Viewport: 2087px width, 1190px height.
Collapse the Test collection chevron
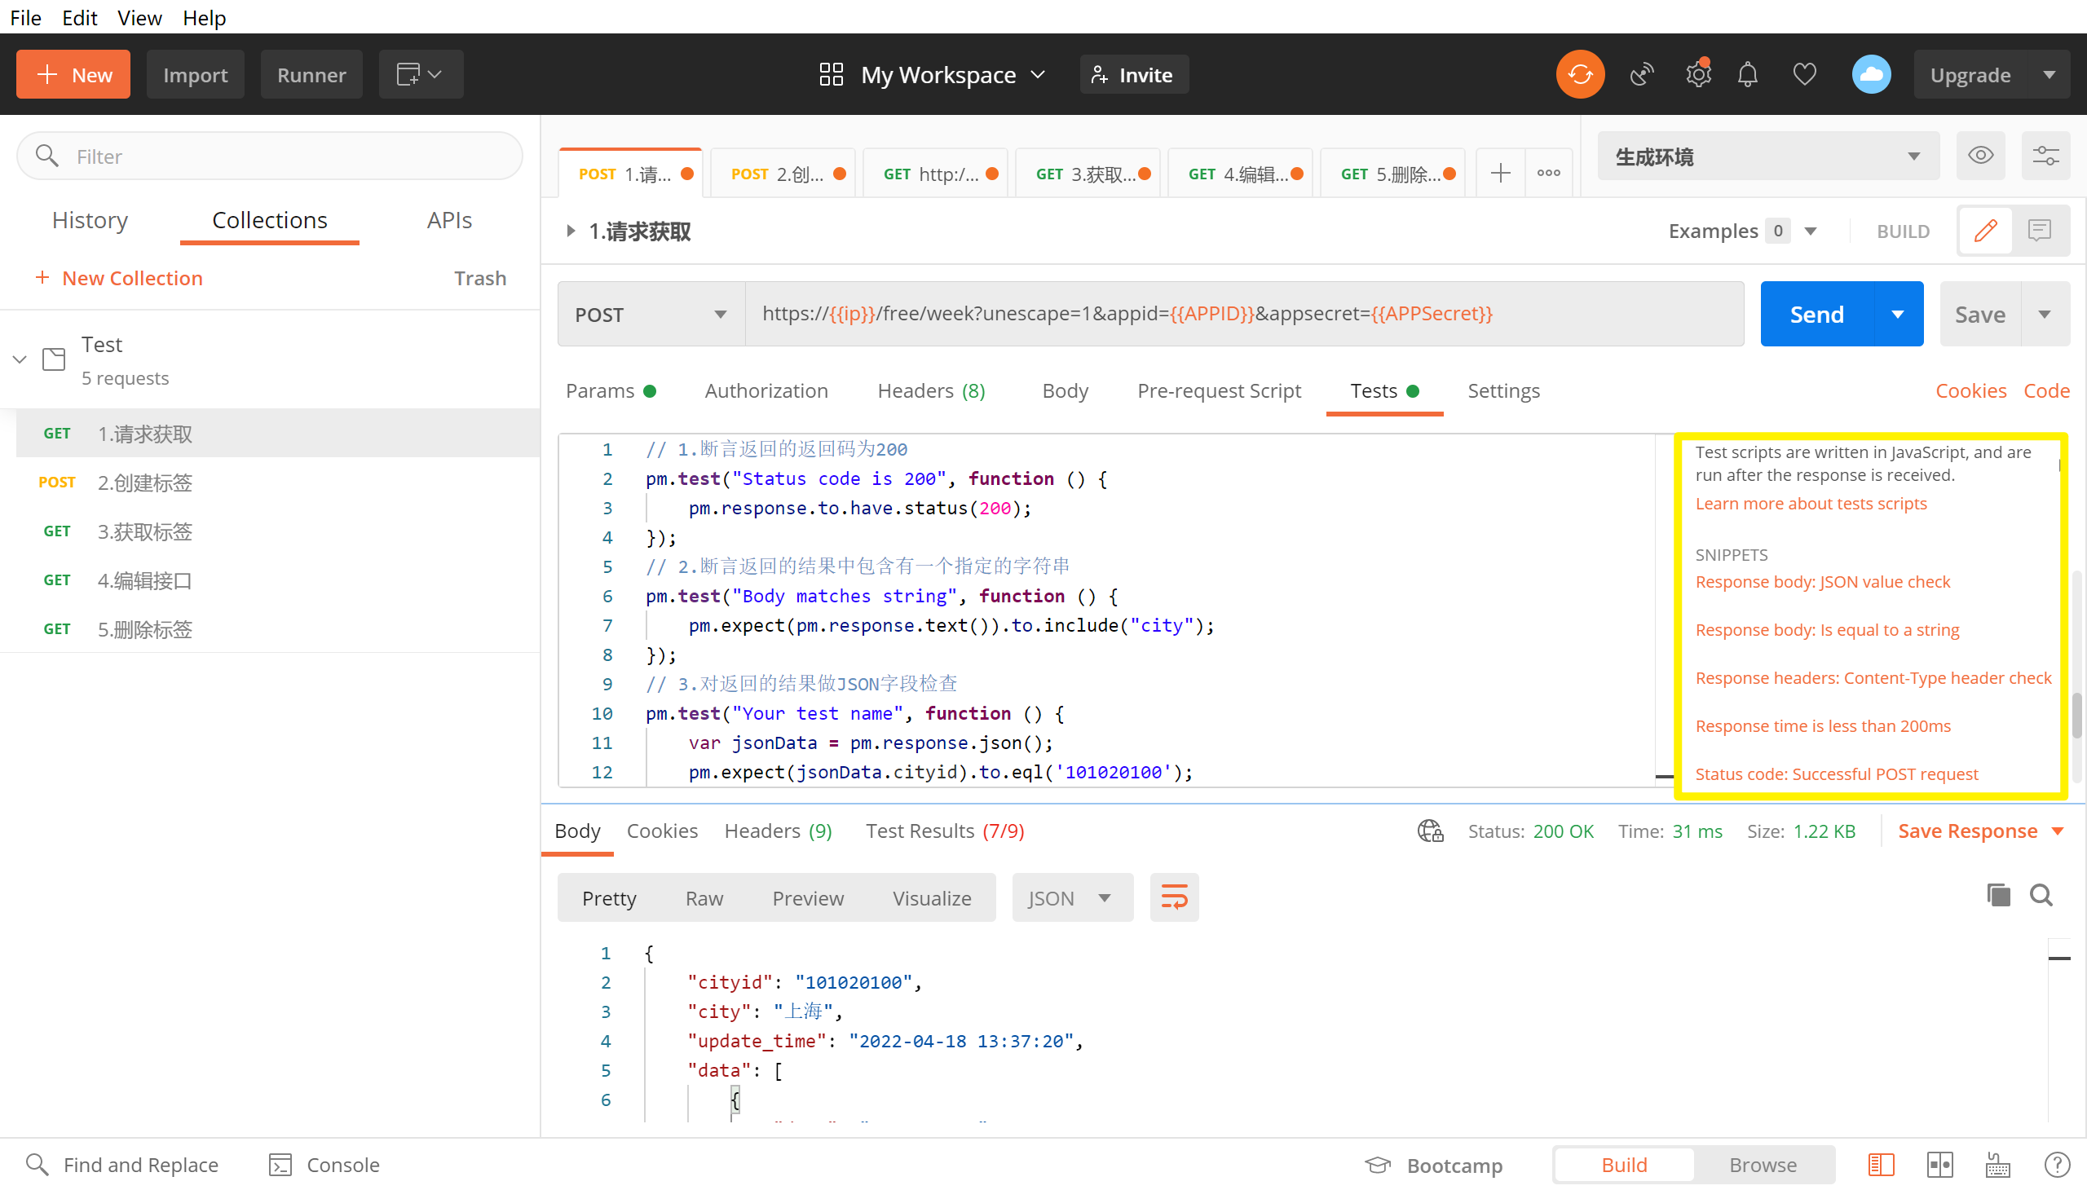click(20, 359)
